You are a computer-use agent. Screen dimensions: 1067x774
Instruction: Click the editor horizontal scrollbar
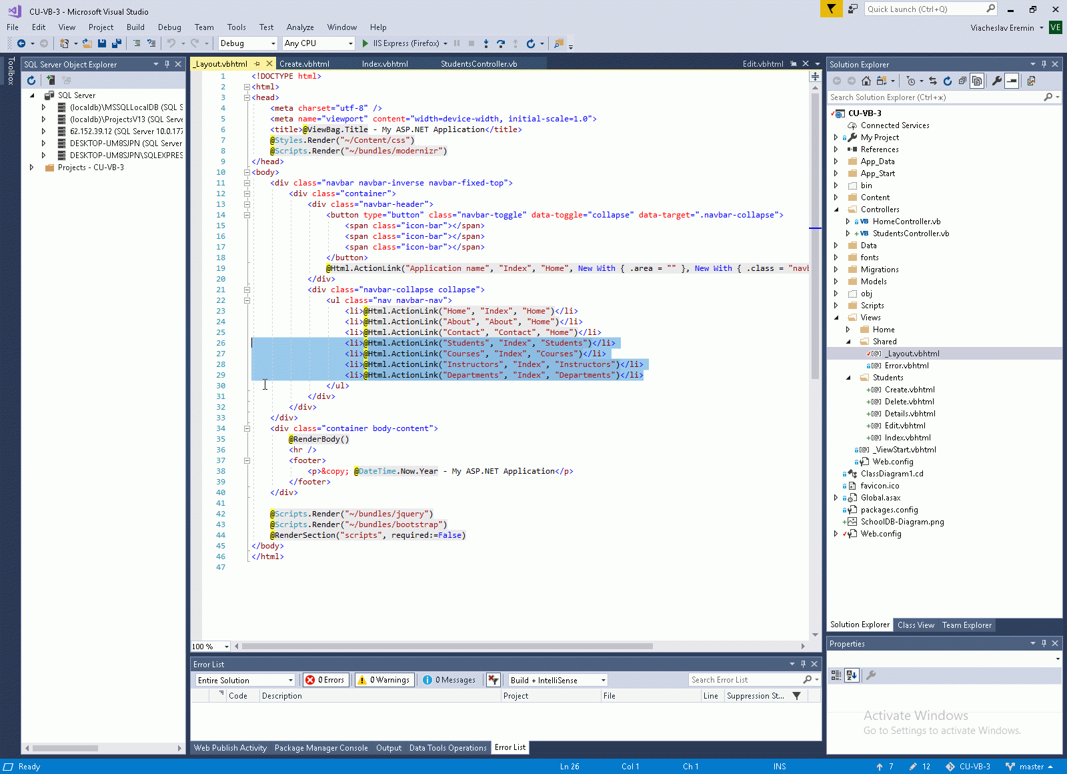pyautogui.click(x=447, y=646)
